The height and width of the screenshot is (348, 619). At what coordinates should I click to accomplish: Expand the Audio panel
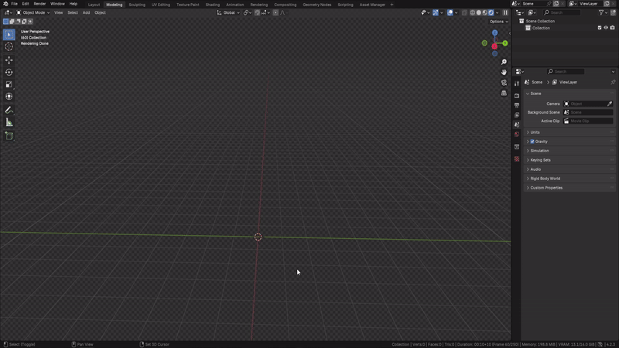[569, 169]
